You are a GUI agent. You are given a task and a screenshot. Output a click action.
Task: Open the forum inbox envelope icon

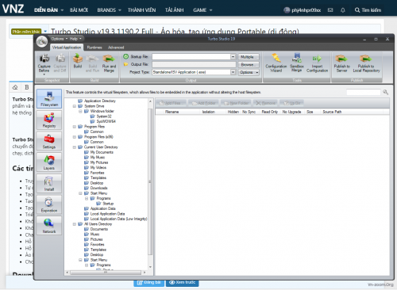coord(330,10)
